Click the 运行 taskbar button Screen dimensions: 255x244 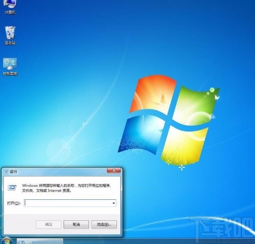pyautogui.click(x=40, y=242)
